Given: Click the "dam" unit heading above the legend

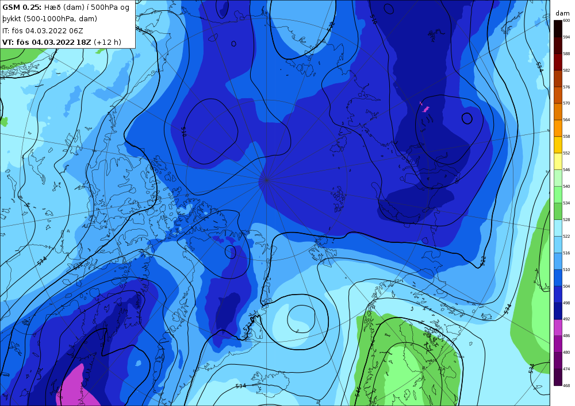Looking at the screenshot, I should click(562, 13).
